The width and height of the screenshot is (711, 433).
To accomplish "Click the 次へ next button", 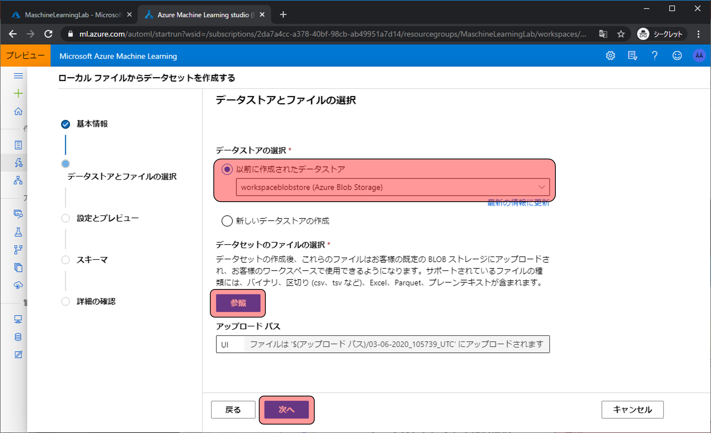I will pyautogui.click(x=287, y=410).
